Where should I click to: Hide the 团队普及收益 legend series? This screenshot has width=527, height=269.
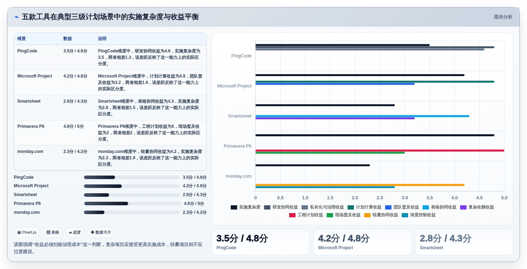[x=402, y=207]
